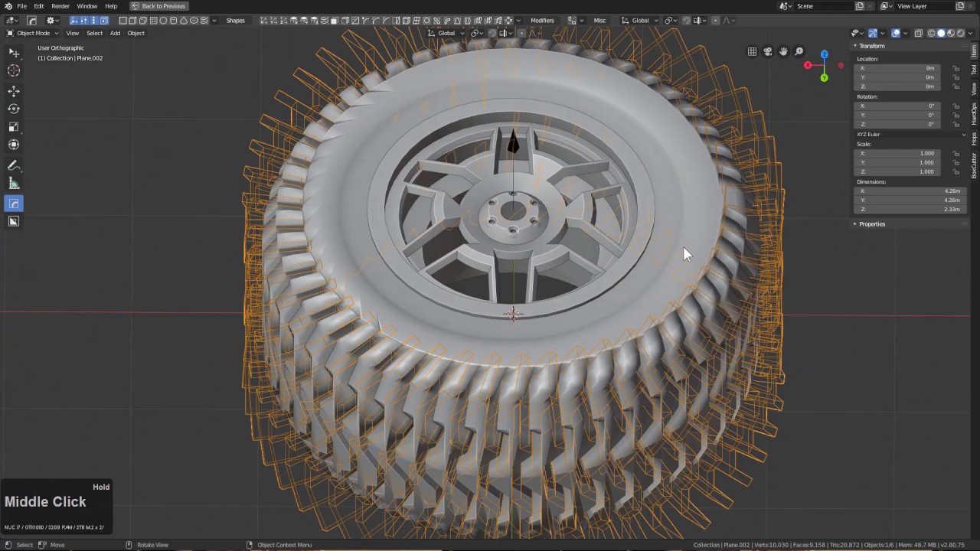Activate the Move tool
980x551 pixels.
(14, 90)
